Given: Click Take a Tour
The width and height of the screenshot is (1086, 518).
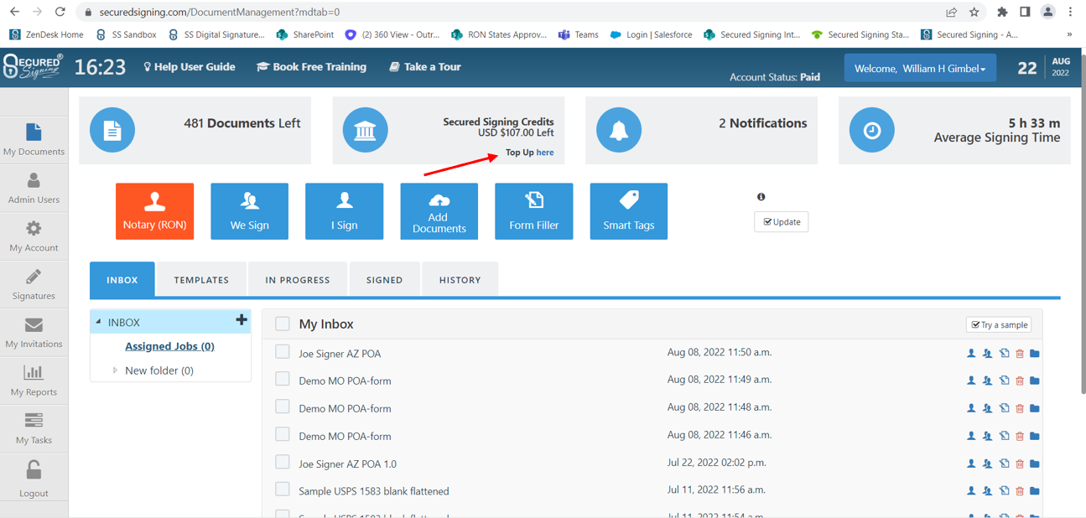Looking at the screenshot, I should click(x=425, y=67).
